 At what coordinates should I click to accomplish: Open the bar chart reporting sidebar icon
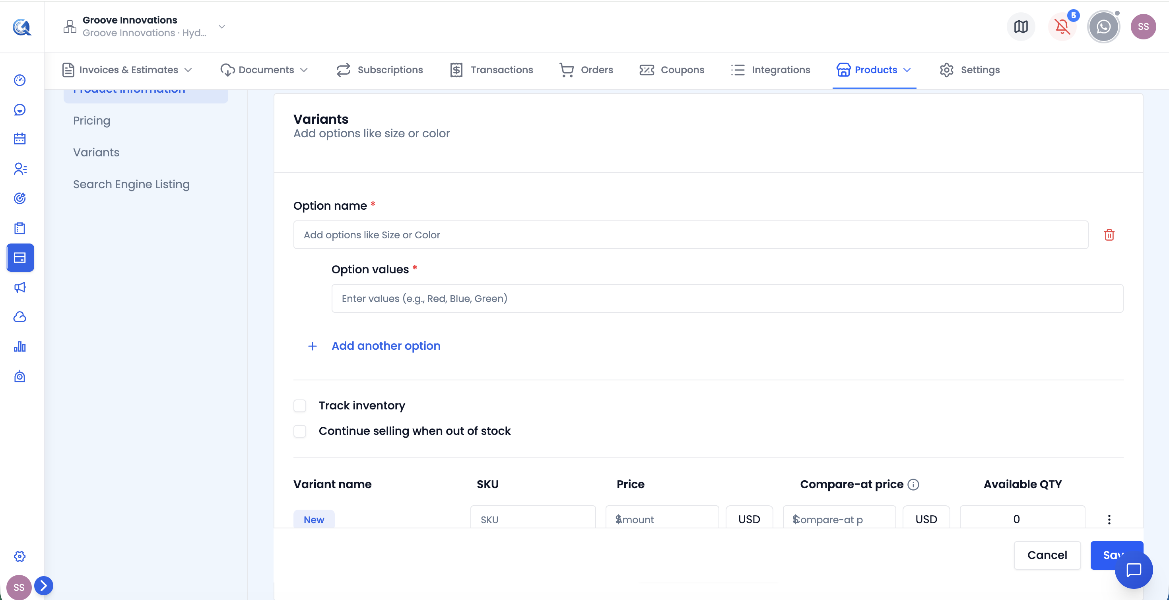coord(19,347)
